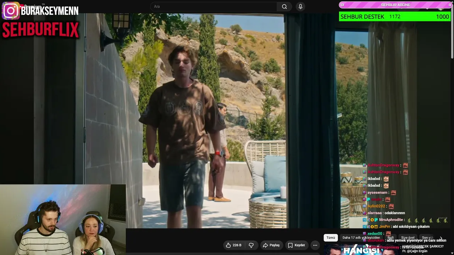Viewport: 454px width, 255px height.
Task: Select 'Daha 17 adlı yükleyiciden' chip
Action: point(361,238)
